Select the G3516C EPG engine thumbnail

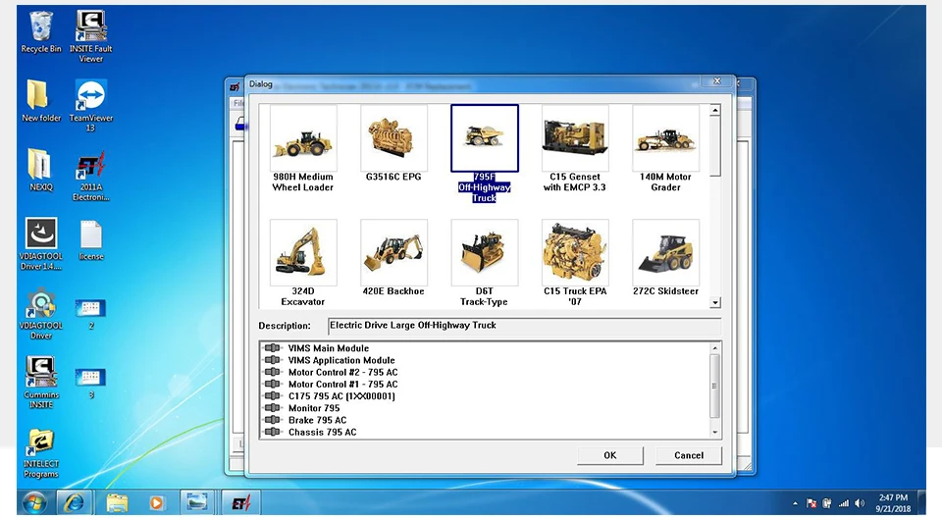pos(393,138)
